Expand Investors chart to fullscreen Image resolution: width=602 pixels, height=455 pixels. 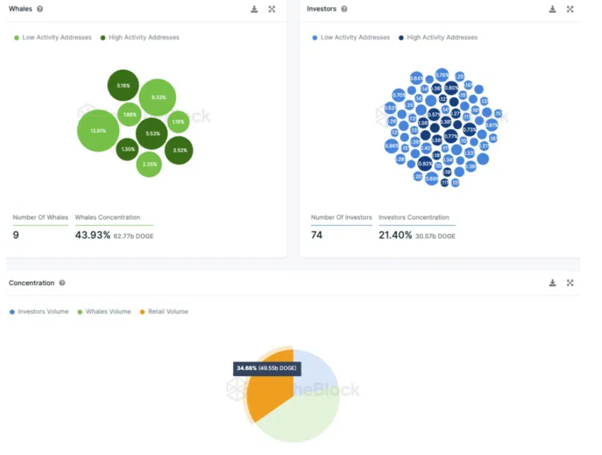tap(570, 9)
